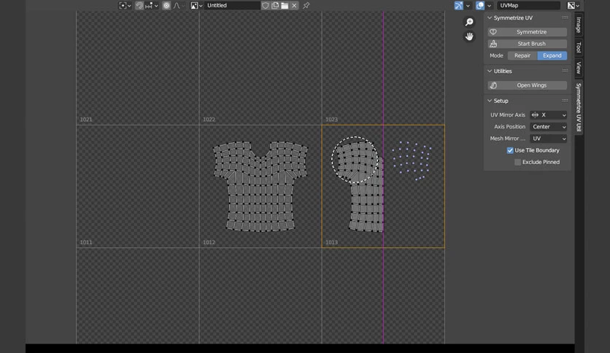Click the Symmetrize button

tap(527, 32)
